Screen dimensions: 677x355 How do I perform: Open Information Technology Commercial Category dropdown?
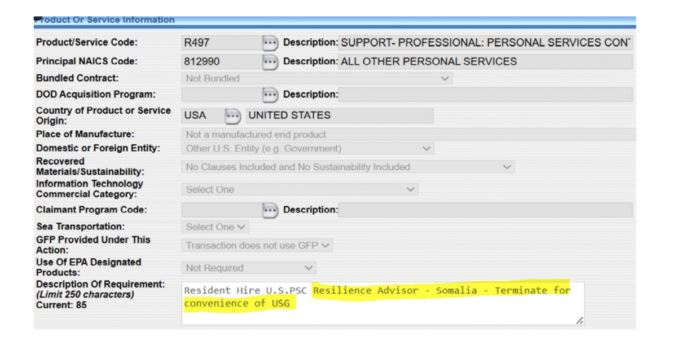pyautogui.click(x=300, y=189)
